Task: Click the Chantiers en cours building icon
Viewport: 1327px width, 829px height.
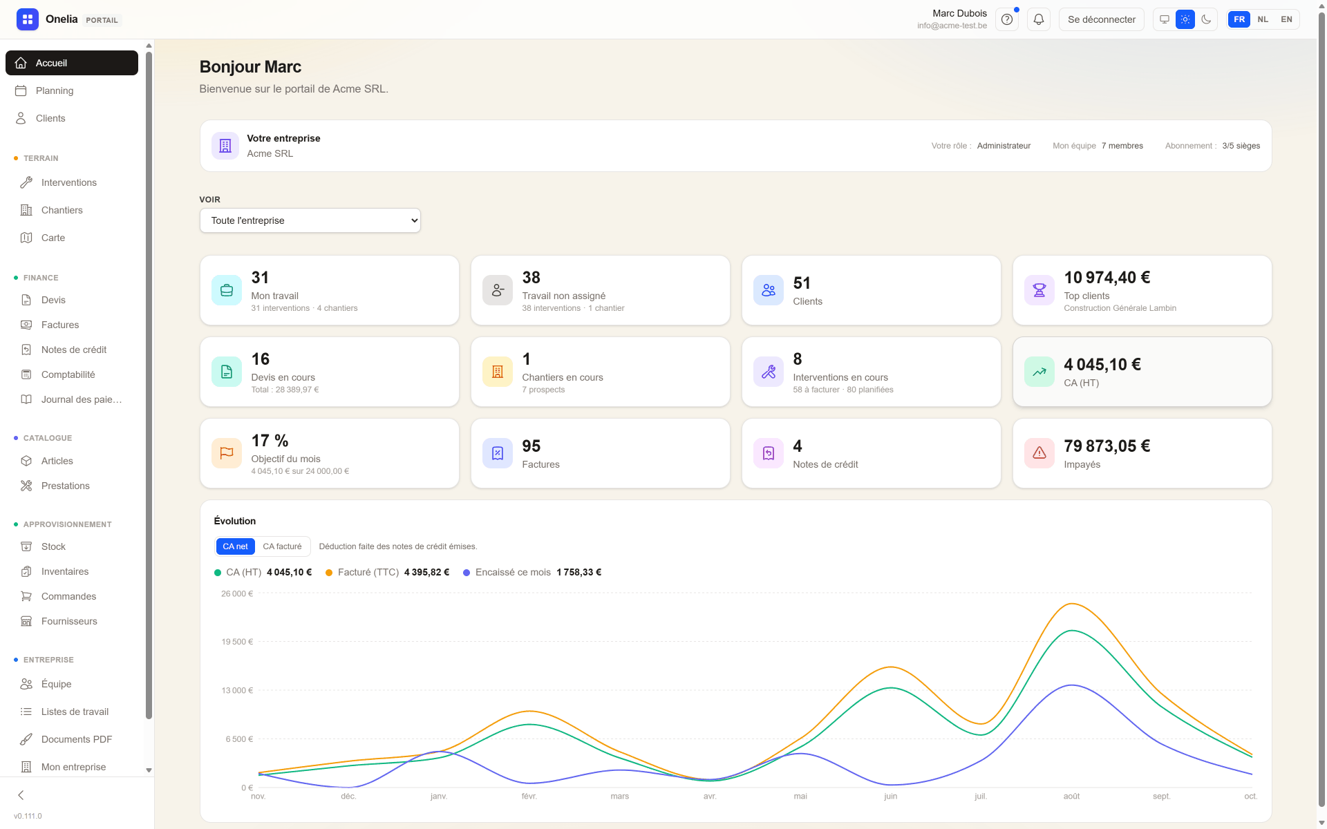Action: click(498, 372)
